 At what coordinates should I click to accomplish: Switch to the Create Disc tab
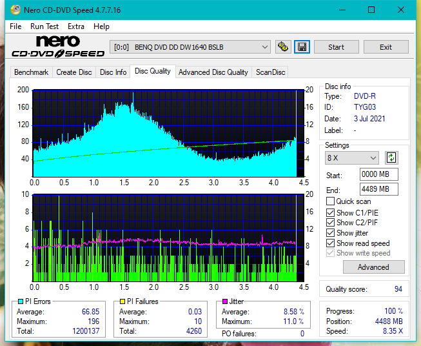coord(74,72)
